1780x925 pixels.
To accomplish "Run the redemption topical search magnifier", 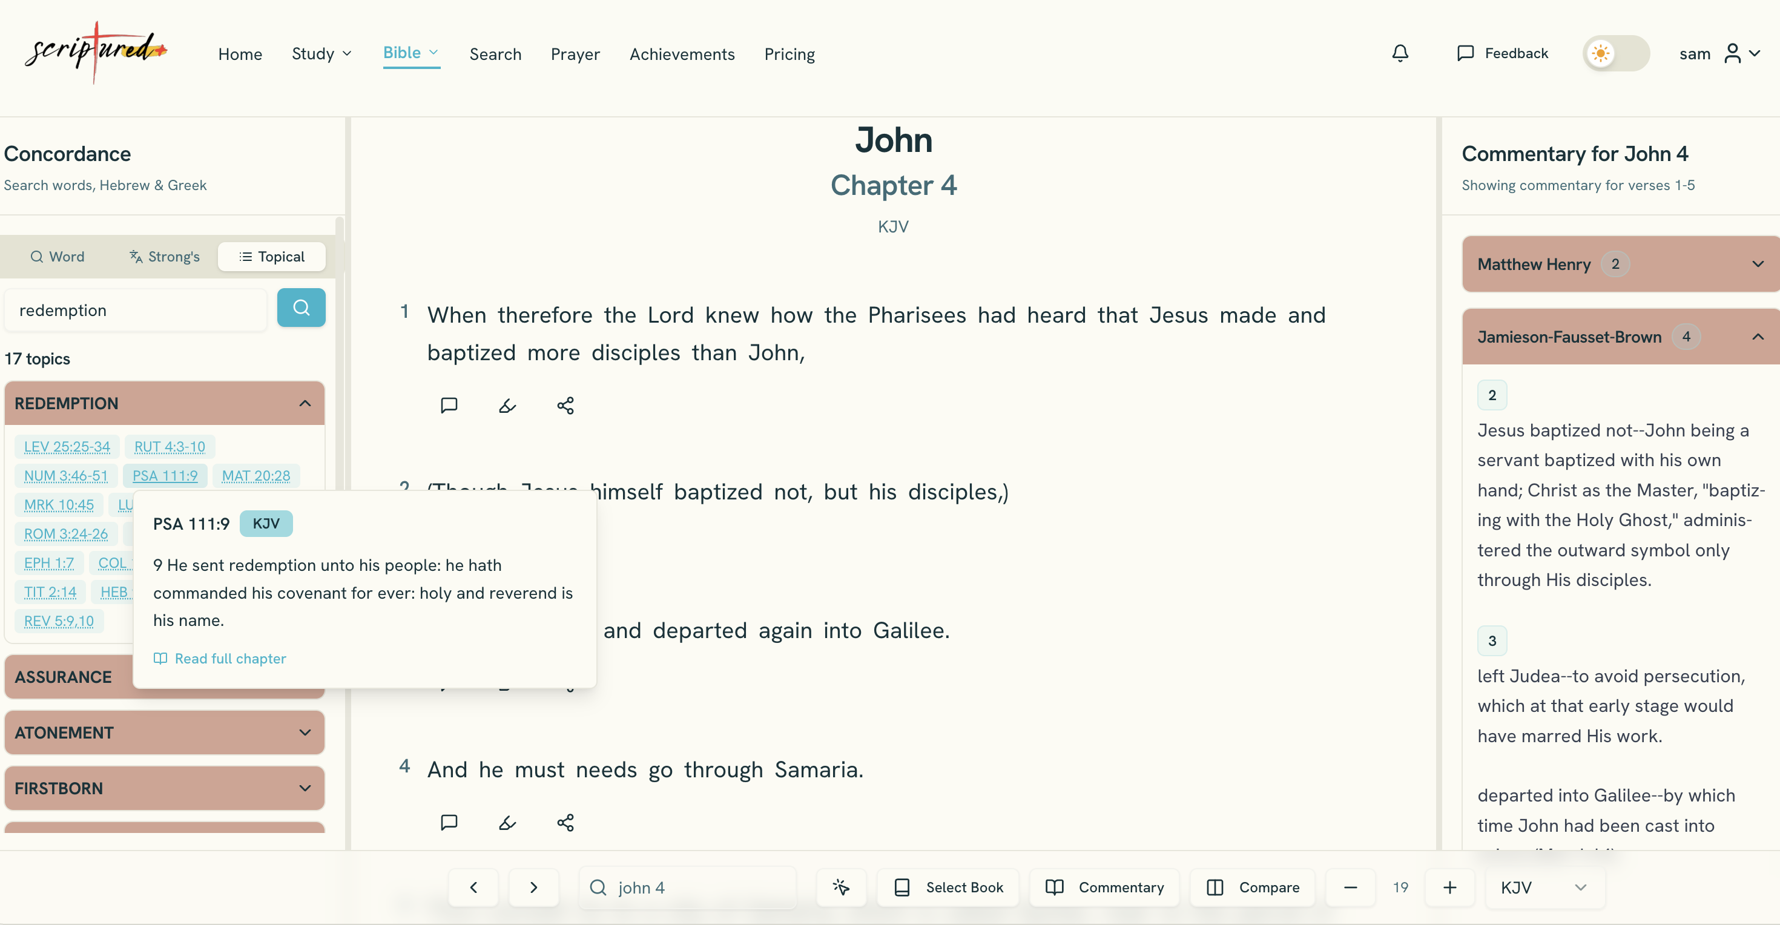I will click(x=302, y=308).
